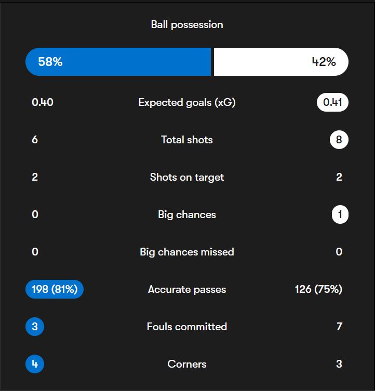Select the white badge showing 1 big chance
375x391 pixels.
[x=340, y=214]
